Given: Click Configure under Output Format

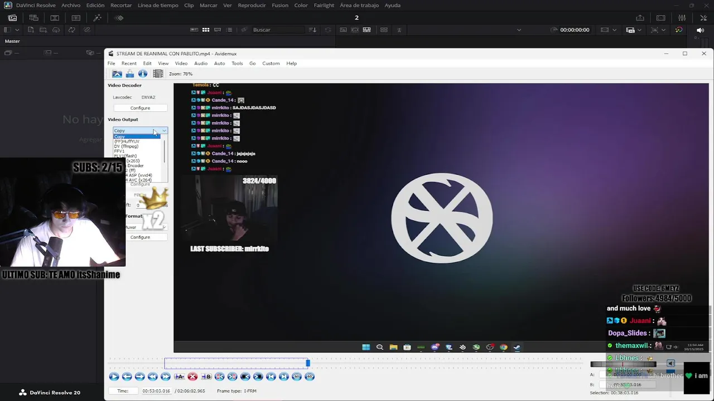Looking at the screenshot, I should (140, 237).
